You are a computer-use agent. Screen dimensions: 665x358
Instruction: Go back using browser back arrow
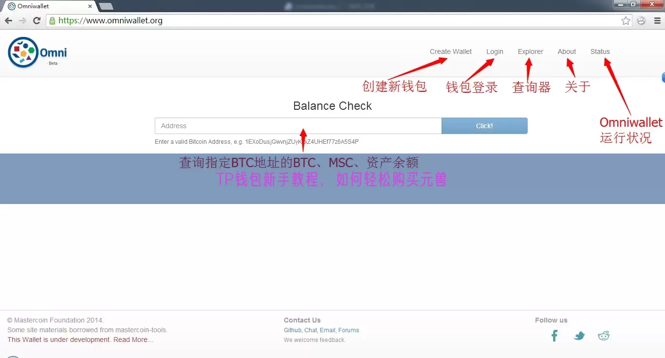[x=8, y=20]
